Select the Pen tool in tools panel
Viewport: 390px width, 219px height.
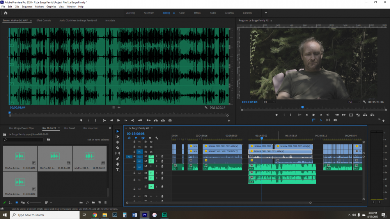coord(118,159)
